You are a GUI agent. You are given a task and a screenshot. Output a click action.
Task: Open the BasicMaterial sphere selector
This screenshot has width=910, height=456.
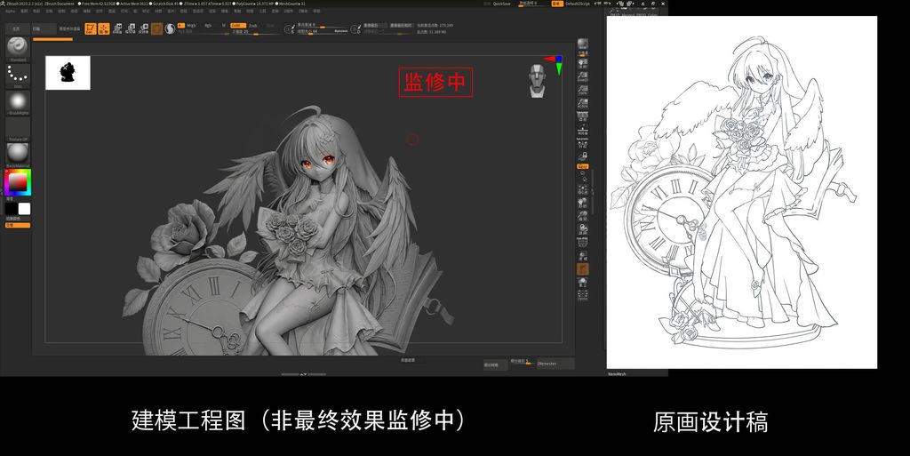click(x=18, y=153)
